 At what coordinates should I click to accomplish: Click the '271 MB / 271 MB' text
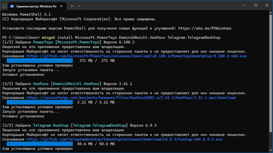click(x=97, y=61)
